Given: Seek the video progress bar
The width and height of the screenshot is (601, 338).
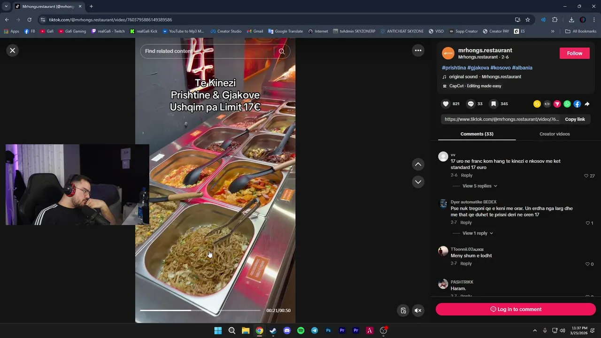Looking at the screenshot, I should pos(200,310).
